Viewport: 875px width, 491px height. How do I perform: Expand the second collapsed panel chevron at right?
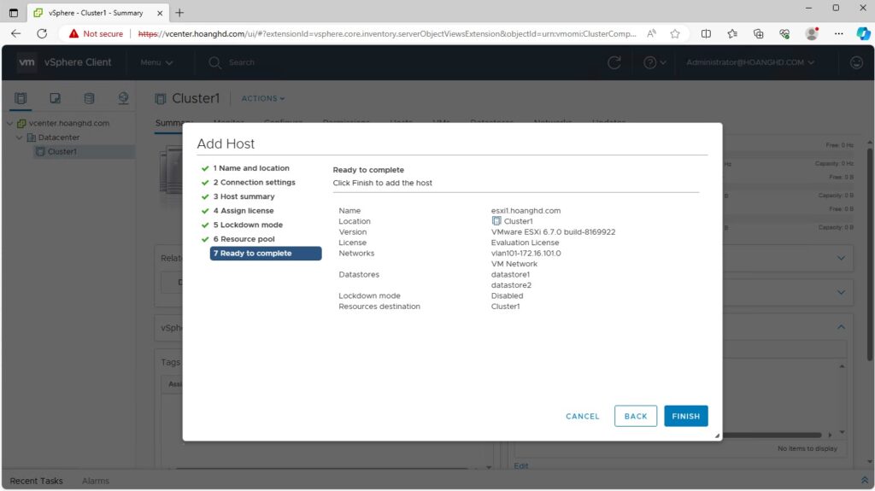coord(841,292)
